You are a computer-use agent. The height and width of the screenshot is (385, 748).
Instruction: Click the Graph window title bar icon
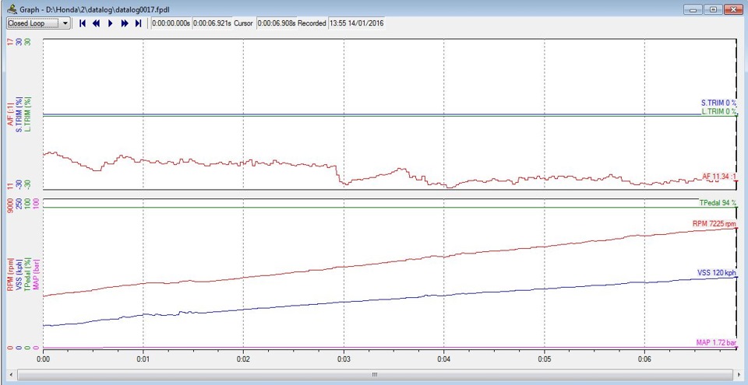pyautogui.click(x=12, y=9)
